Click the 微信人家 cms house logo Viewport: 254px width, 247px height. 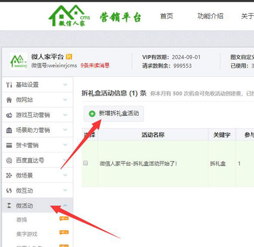pos(69,16)
